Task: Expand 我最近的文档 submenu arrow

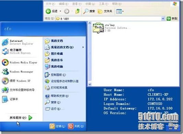Action: pyautogui.click(x=83, y=47)
